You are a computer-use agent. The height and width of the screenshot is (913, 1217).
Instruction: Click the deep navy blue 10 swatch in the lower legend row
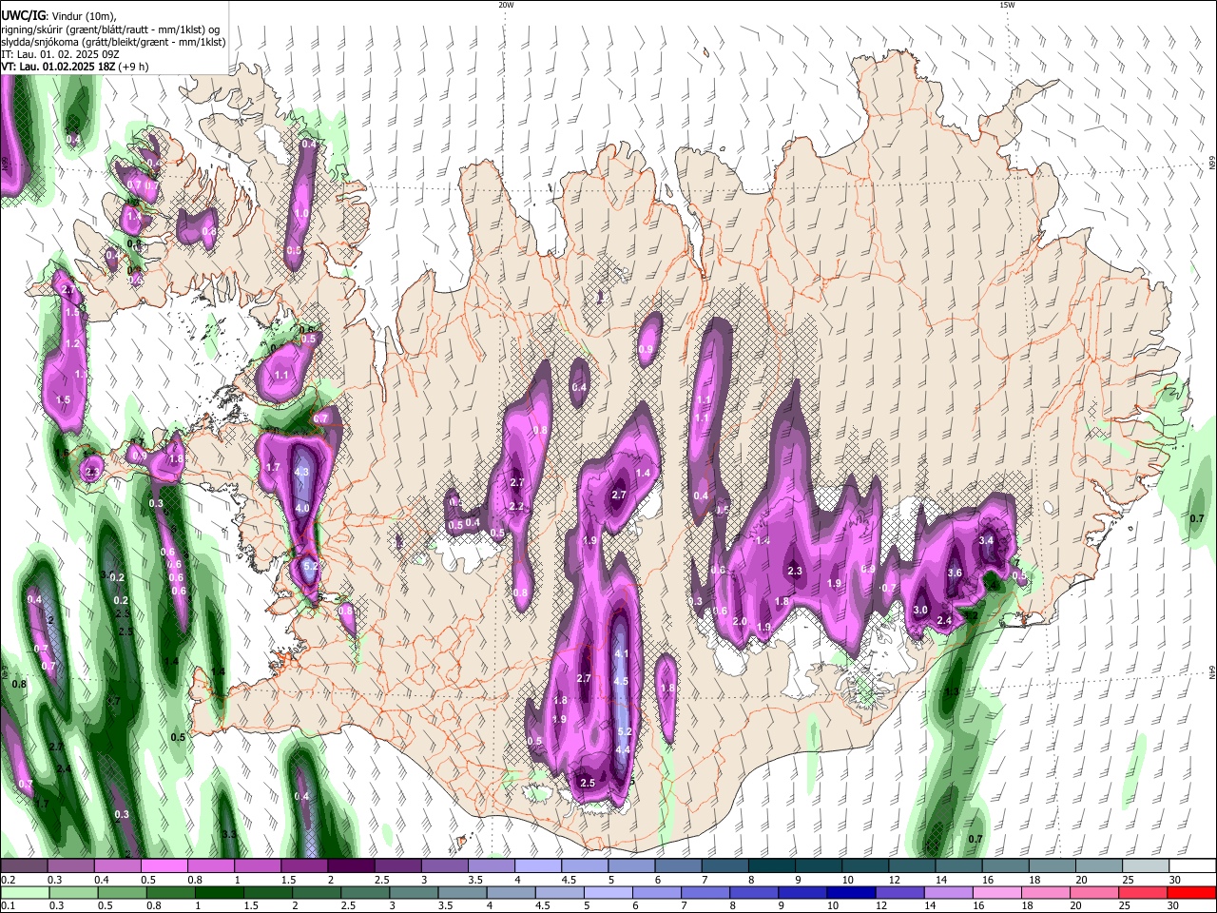coord(849,892)
